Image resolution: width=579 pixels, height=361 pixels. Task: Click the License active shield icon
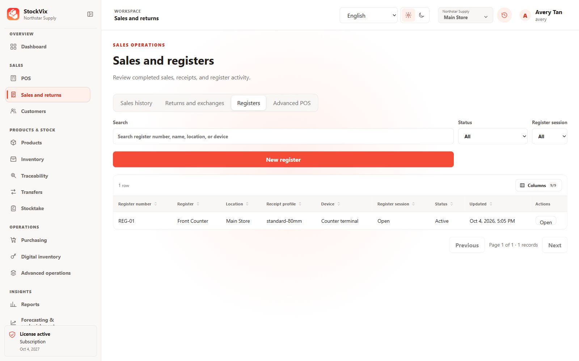click(x=12, y=335)
